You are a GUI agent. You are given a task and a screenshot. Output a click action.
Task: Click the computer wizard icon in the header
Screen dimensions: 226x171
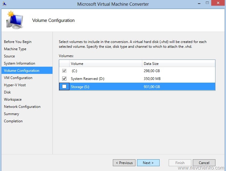click(14, 20)
